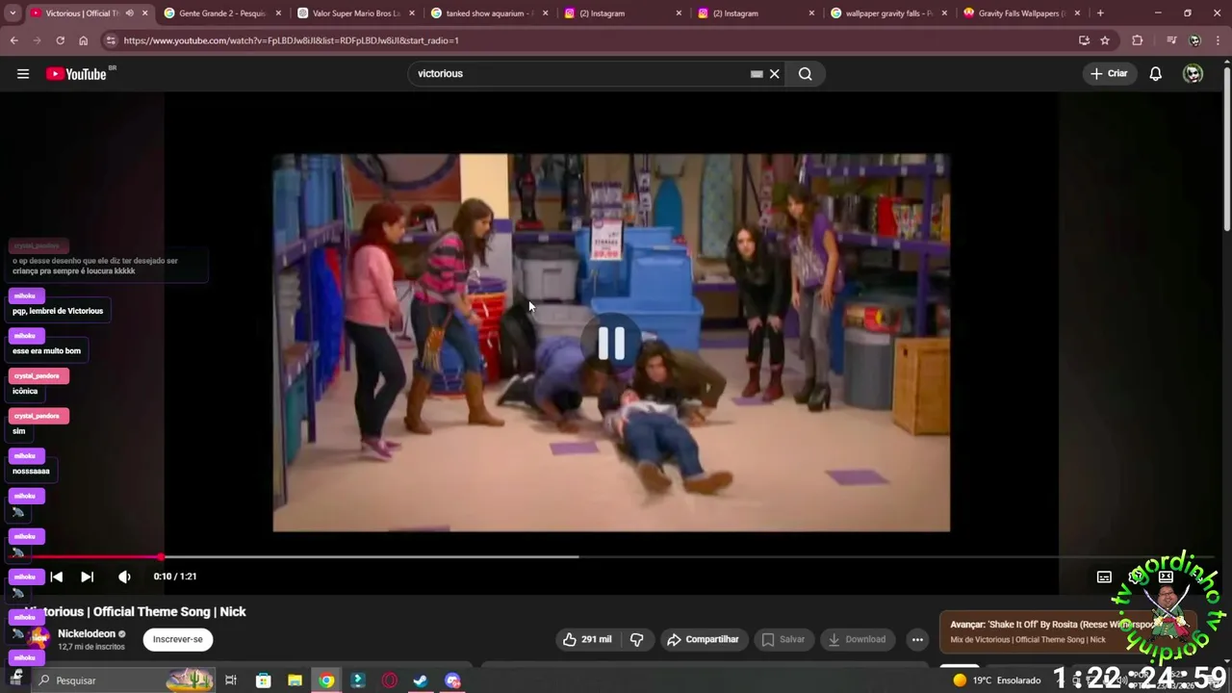Open Opera GX from the taskbar
The height and width of the screenshot is (693, 1232).
point(390,680)
